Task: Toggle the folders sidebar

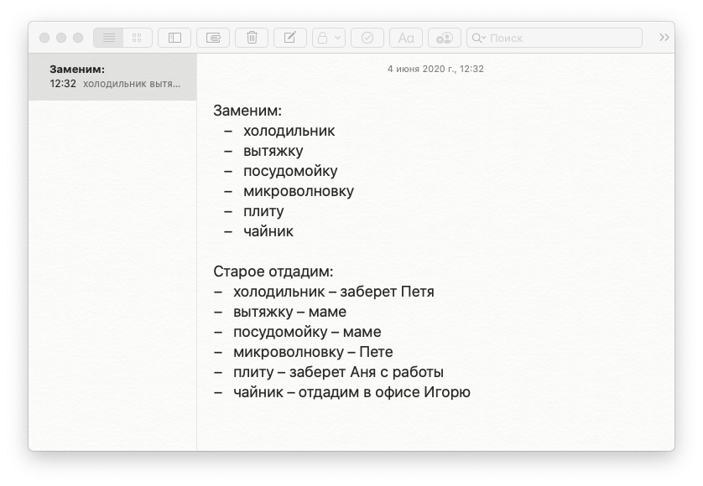Action: click(174, 38)
